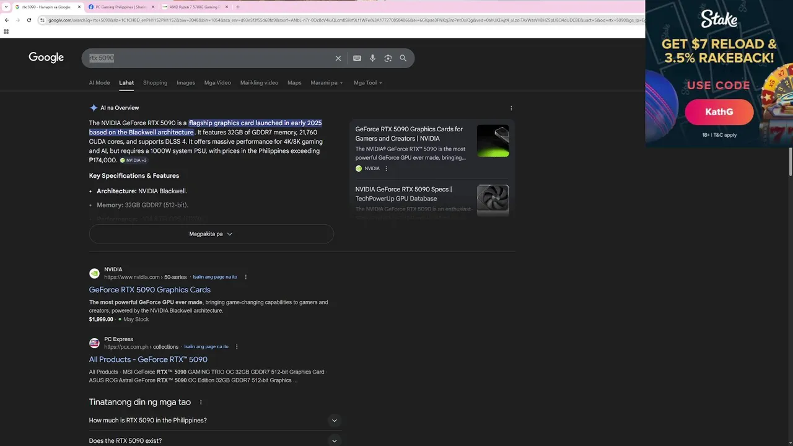Click the browser forward arrow
793x446 pixels.
coord(18,20)
